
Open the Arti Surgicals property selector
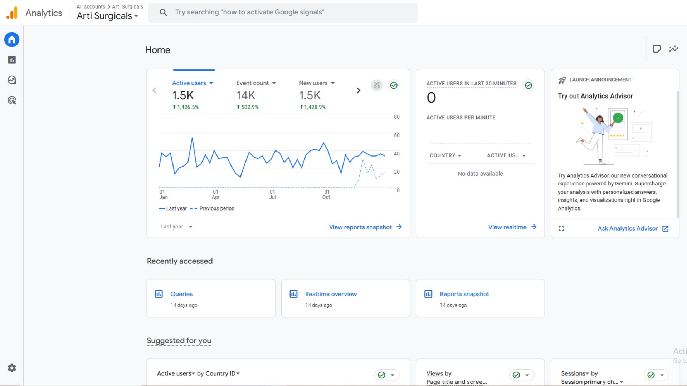[x=107, y=16]
